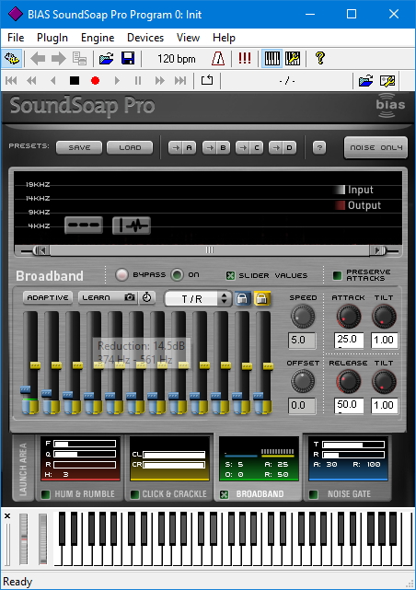Select the On radio button
416x590 pixels.
tap(177, 275)
